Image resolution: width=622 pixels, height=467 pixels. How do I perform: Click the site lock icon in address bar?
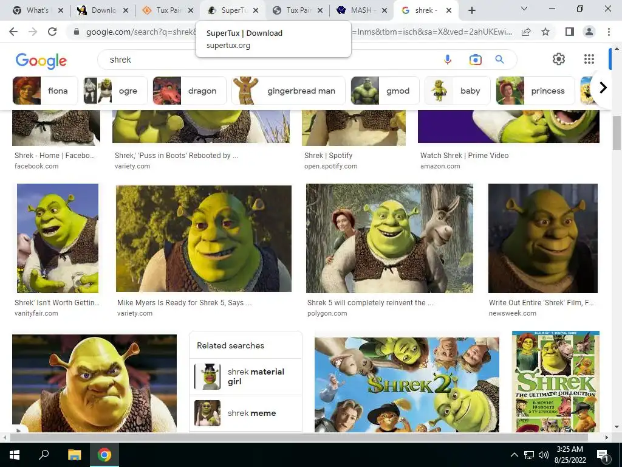click(x=77, y=32)
